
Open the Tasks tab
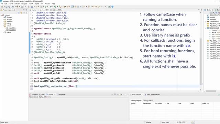tap(42, 94)
